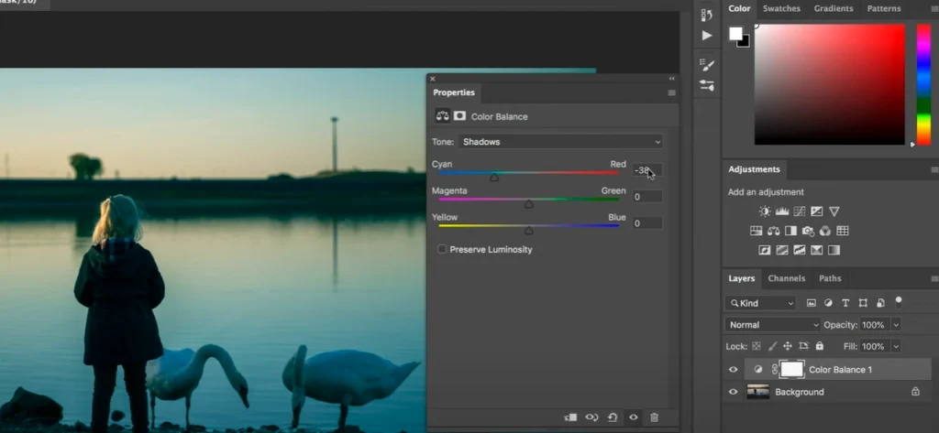
Task: Add a Levels adjustment
Action: 780,211
